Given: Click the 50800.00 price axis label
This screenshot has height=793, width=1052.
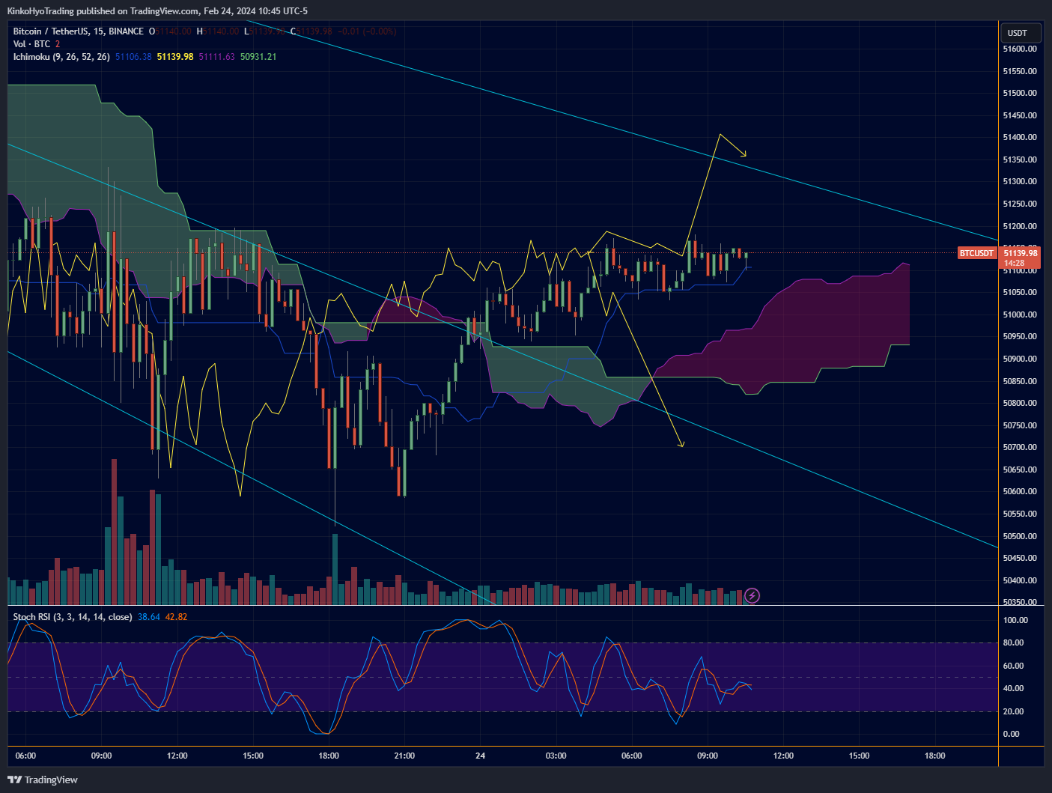Looking at the screenshot, I should coord(1020,403).
